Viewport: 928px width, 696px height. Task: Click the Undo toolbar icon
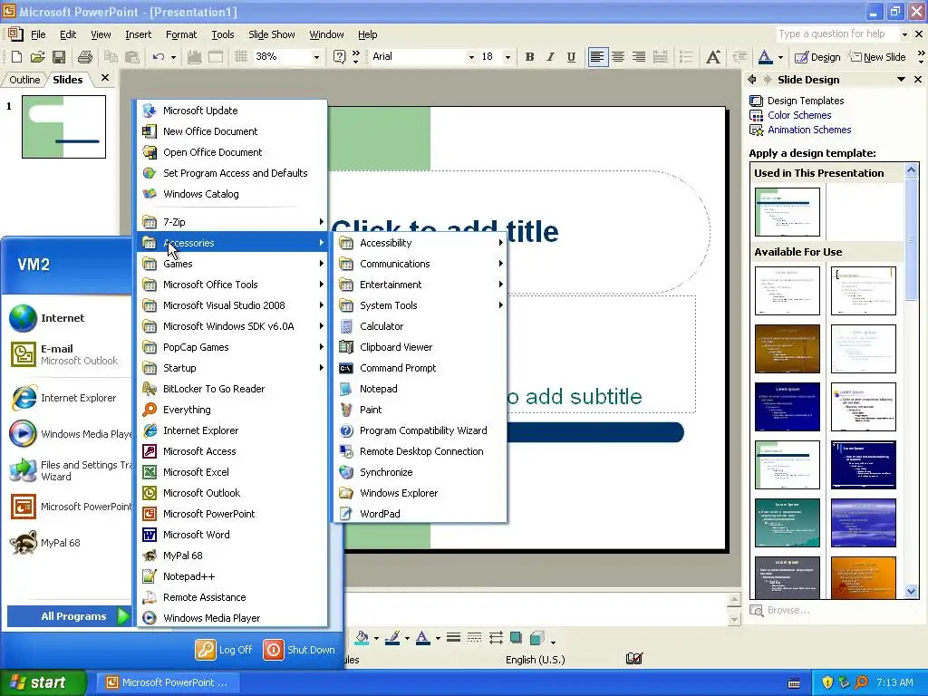point(158,57)
